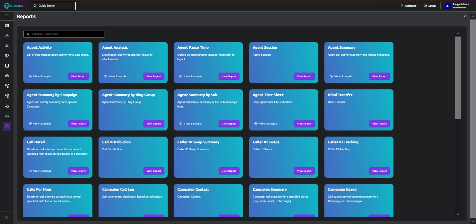476x224 pixels.
Task: Open the Assistant from top bar
Action: coord(408,6)
